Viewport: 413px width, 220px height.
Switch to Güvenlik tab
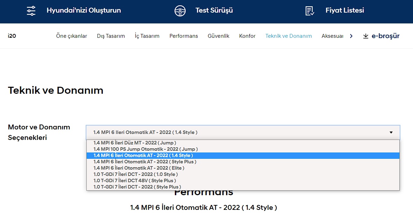218,36
